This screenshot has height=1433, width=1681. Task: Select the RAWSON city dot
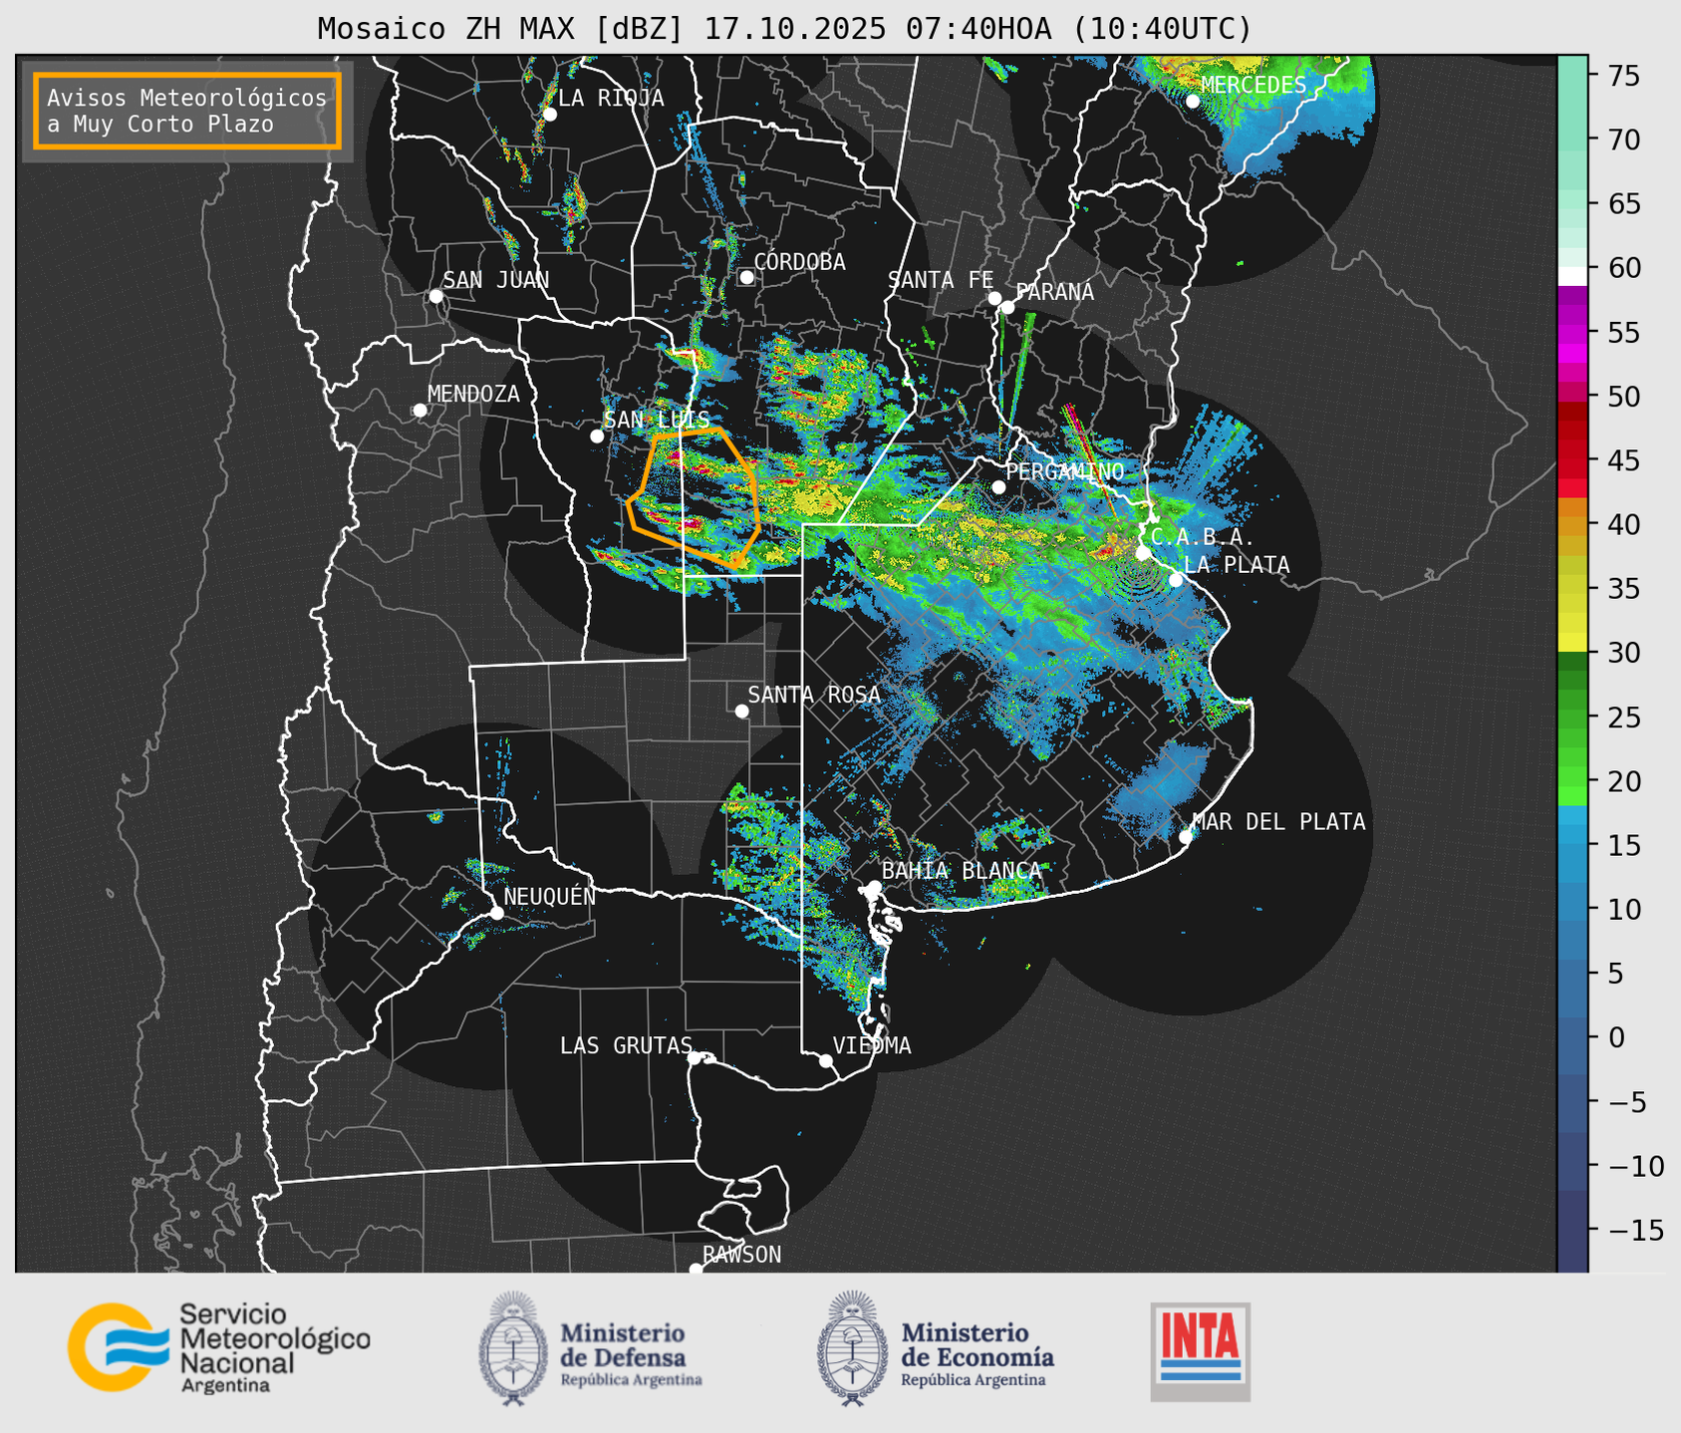coord(696,1270)
